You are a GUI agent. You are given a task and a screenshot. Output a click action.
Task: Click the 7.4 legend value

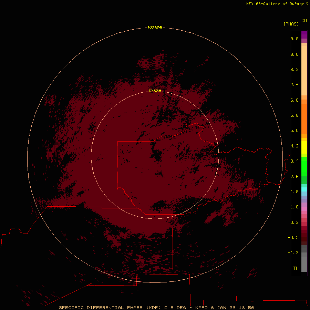click(x=294, y=85)
